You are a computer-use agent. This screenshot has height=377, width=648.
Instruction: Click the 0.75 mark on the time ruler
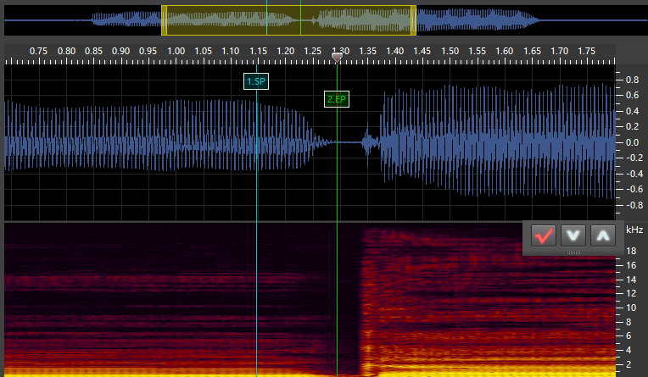(39, 52)
